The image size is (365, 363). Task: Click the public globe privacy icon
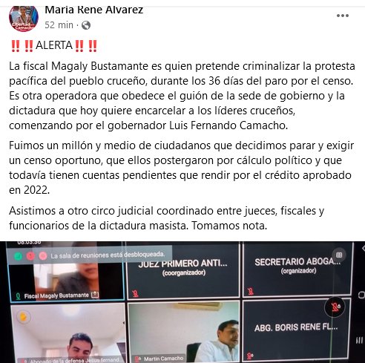click(86, 25)
